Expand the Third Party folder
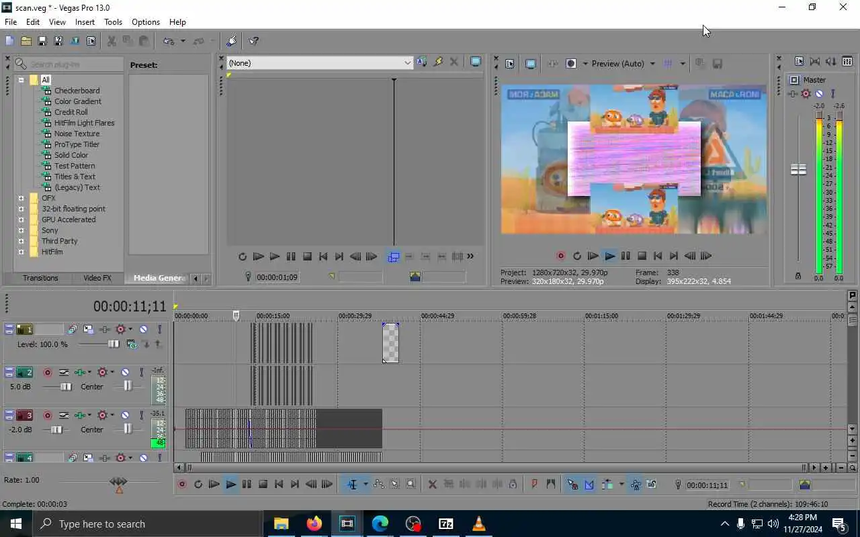860x537 pixels. [21, 241]
